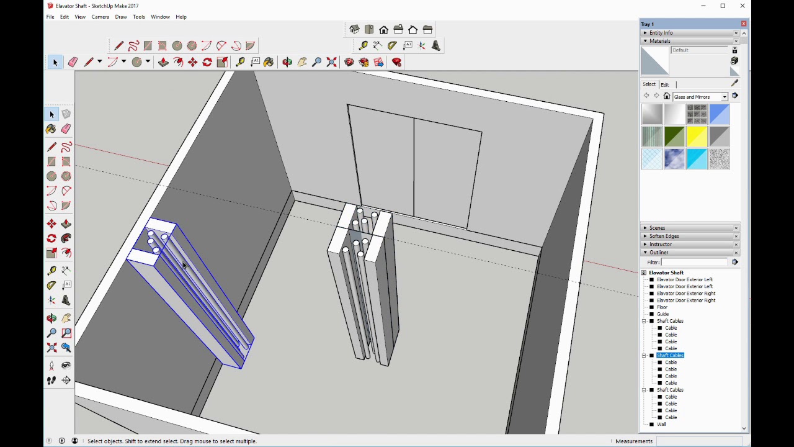Click the Previous view tool
This screenshot has width=794, height=447.
tap(66, 348)
